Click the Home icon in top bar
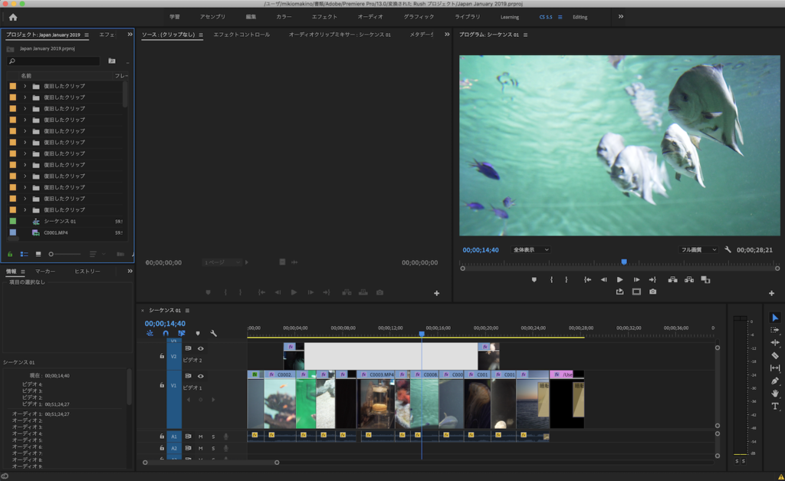 pyautogui.click(x=12, y=17)
